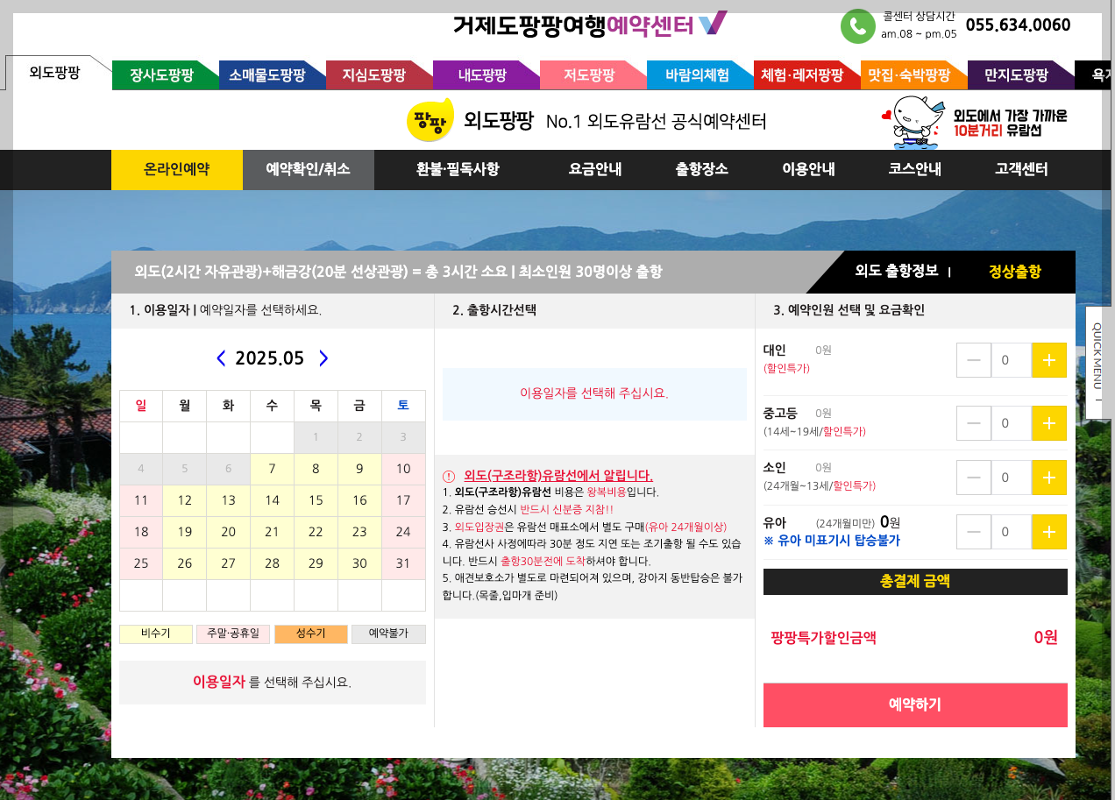
Task: Increase 대인 passenger count with plus icon
Action: click(1048, 360)
